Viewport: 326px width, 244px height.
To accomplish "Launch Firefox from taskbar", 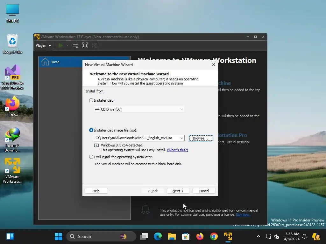I will click(200, 236).
